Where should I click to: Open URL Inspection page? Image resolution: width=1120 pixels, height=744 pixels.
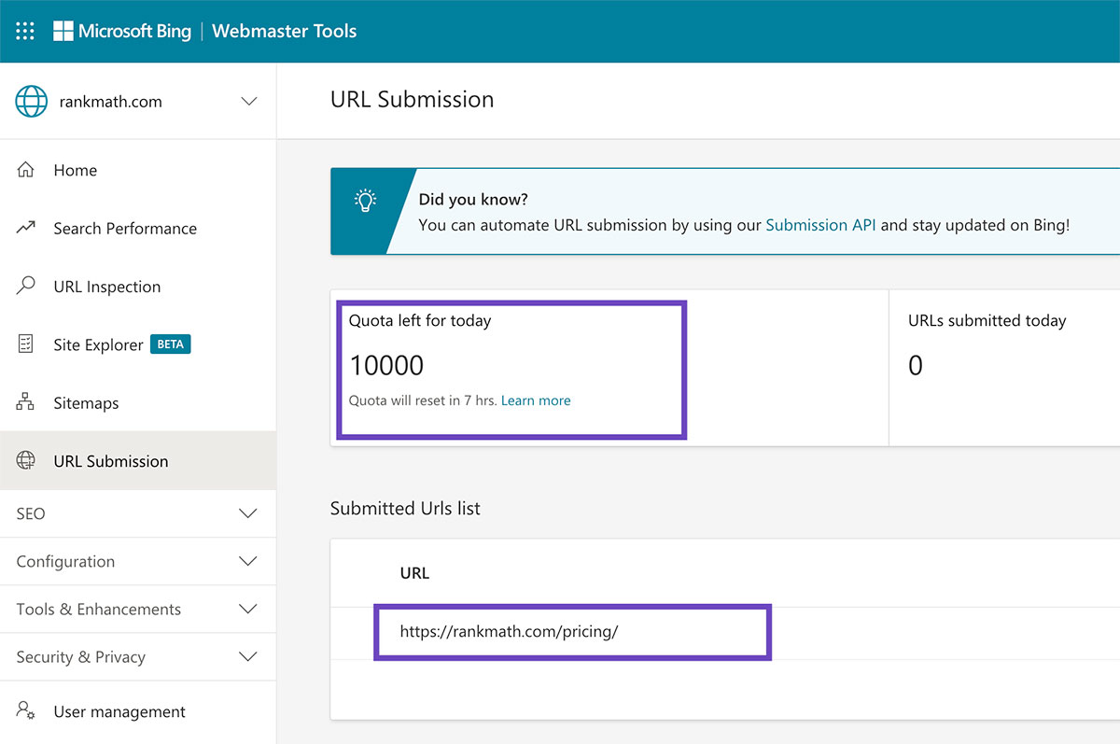click(137, 287)
